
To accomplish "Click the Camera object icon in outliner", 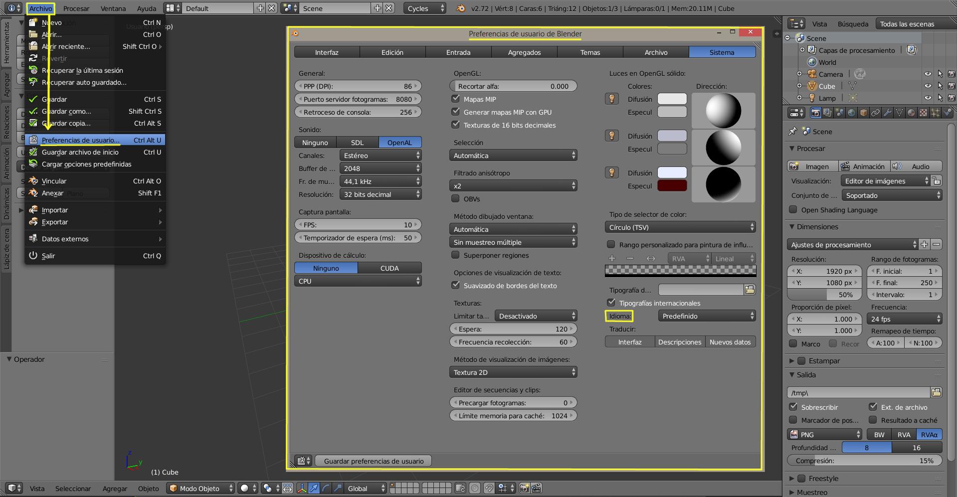I will point(812,74).
